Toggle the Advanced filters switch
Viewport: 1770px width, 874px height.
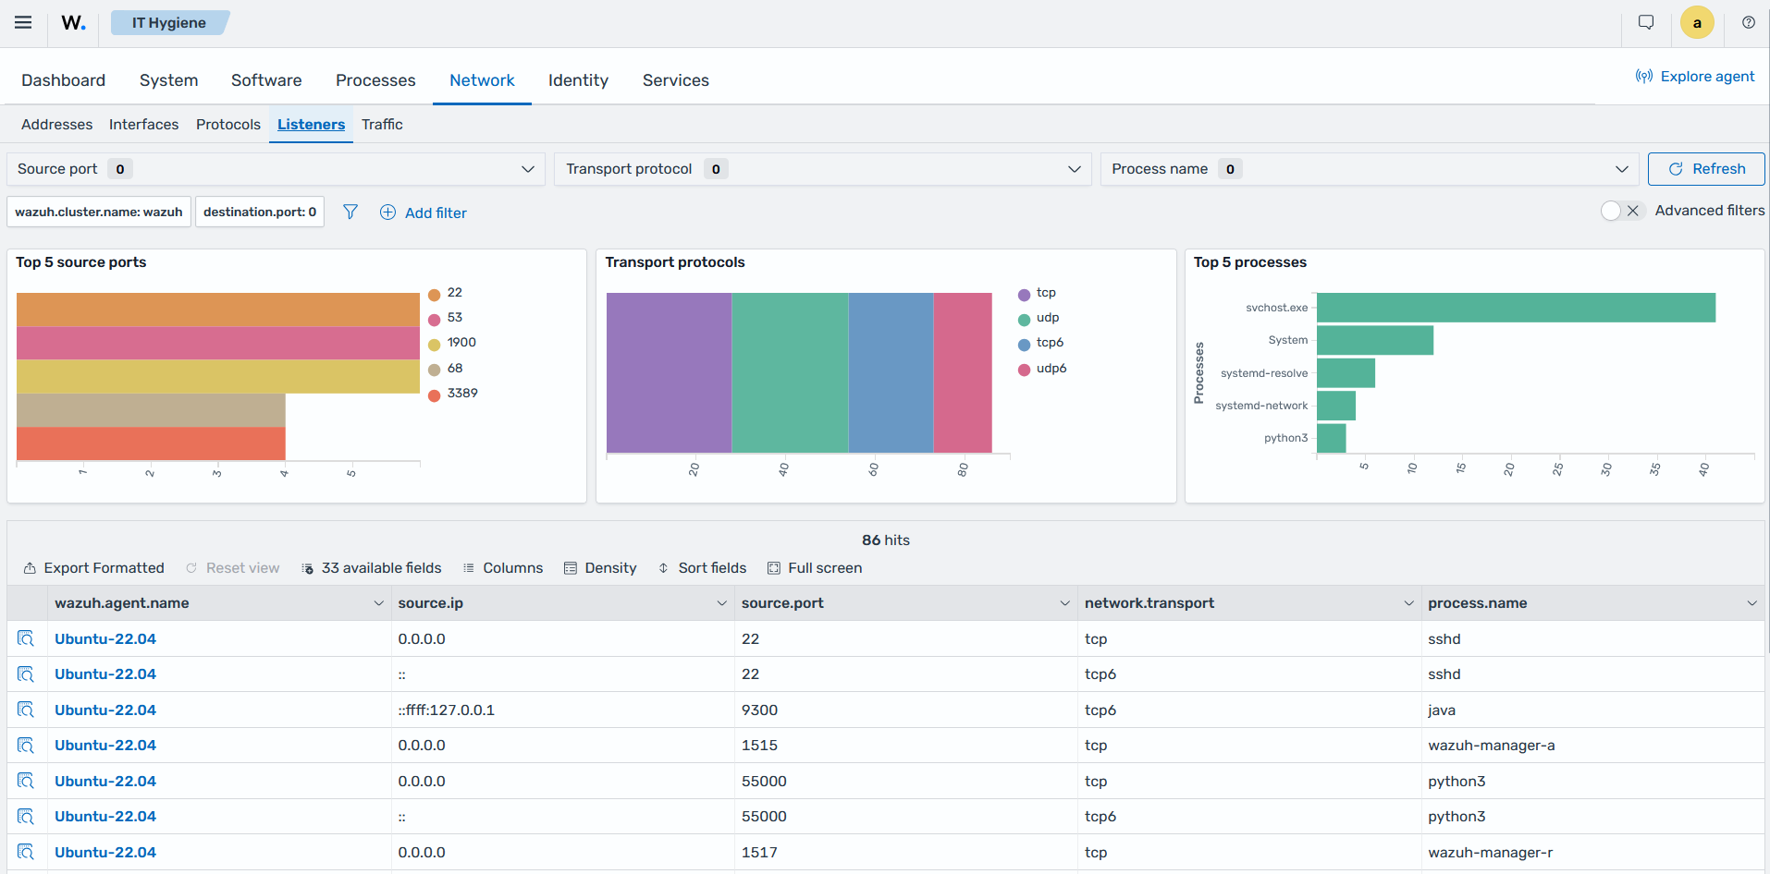point(1622,211)
